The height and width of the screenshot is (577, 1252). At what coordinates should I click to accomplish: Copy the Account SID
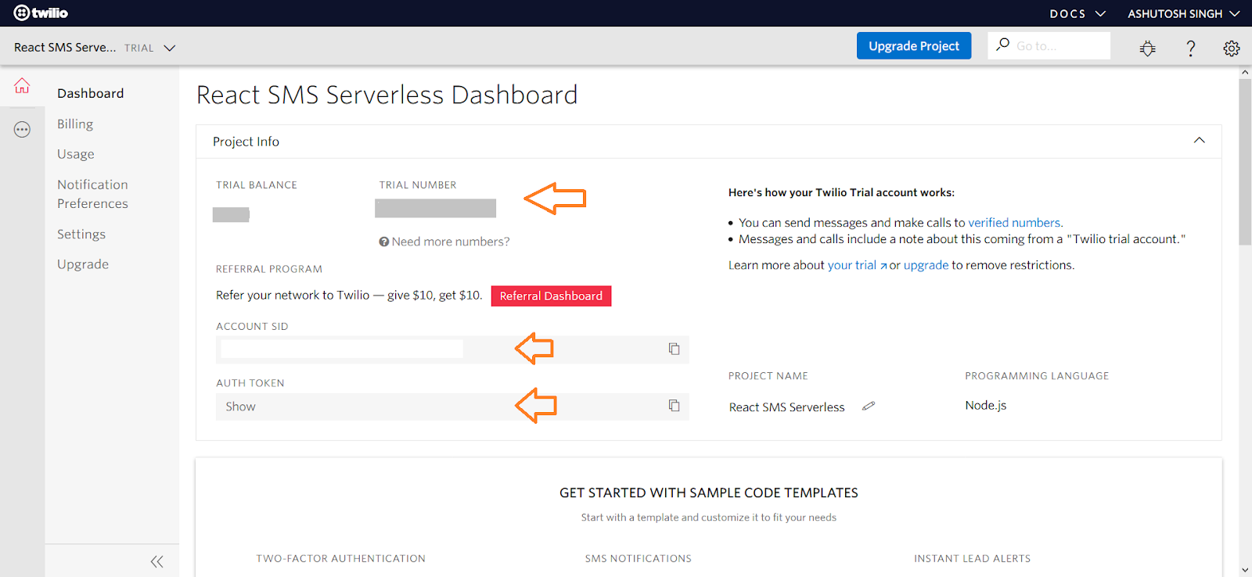click(674, 349)
